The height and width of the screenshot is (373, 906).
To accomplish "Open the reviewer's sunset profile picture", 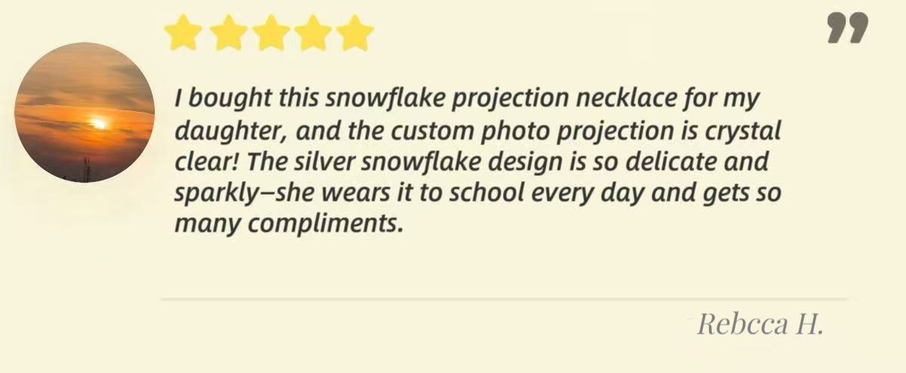I will click(85, 112).
